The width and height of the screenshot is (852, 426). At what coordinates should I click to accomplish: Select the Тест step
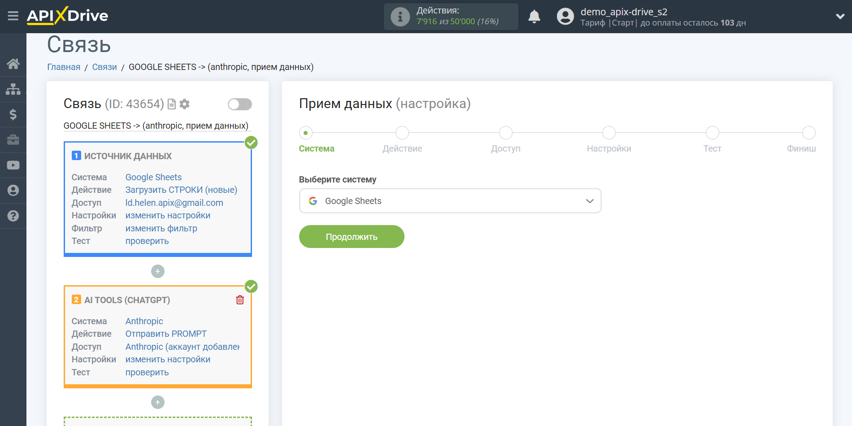713,133
